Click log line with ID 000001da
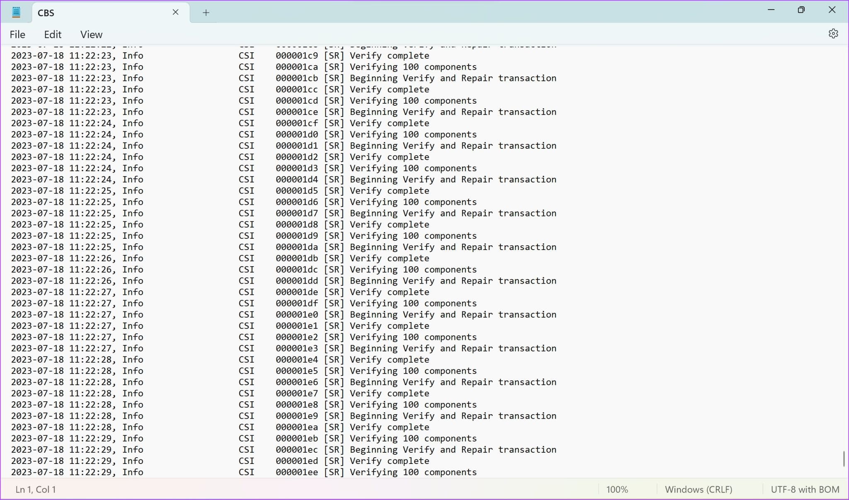 pyautogui.click(x=284, y=247)
